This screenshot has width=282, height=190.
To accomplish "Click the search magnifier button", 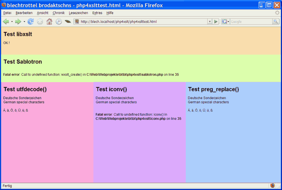I will pos(276,22).
